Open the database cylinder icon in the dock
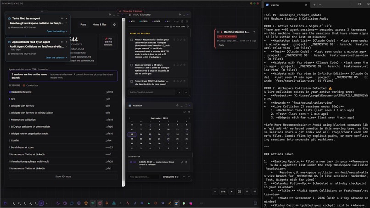The width and height of the screenshot is (370, 208). point(79,203)
